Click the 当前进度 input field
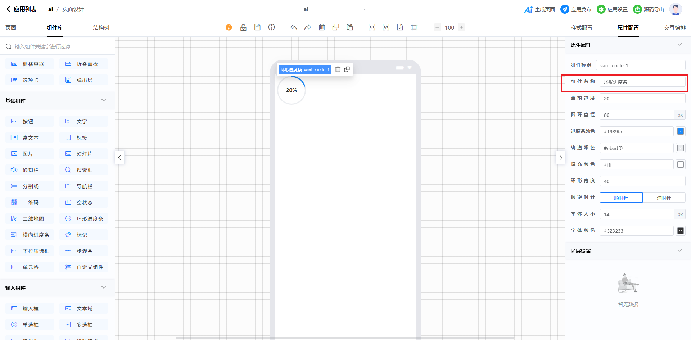Viewport: 691px width, 340px height. 642,99
